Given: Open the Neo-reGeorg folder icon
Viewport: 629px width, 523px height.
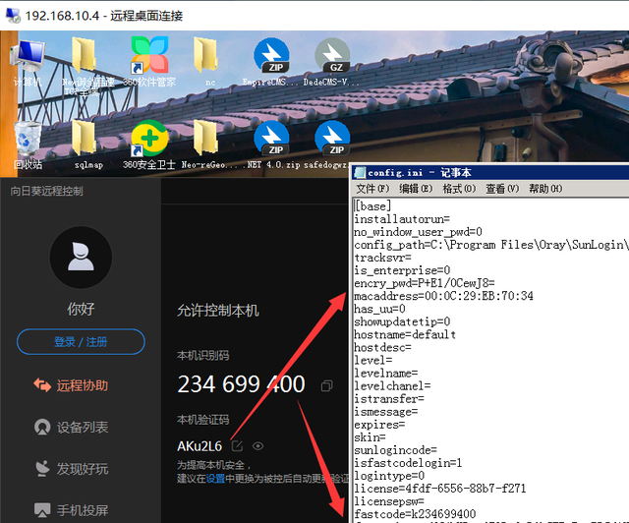Looking at the screenshot, I should tap(205, 145).
